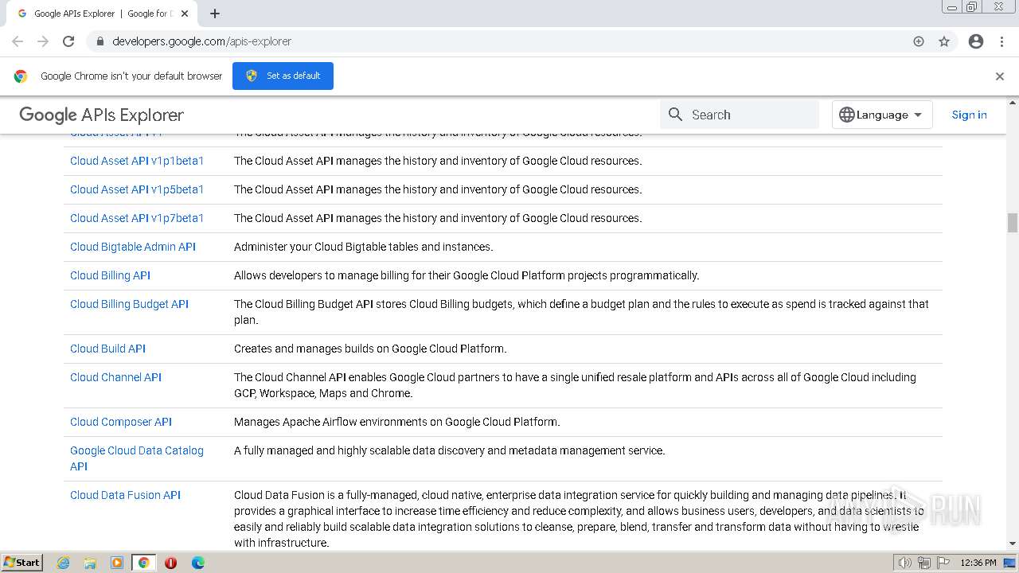Click 'Administer your Cloud Bigtable tables' description

(x=364, y=247)
